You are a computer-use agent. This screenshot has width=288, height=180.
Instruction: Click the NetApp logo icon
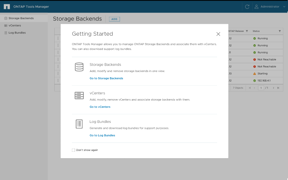click(x=7, y=7)
